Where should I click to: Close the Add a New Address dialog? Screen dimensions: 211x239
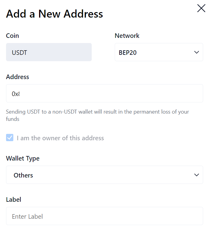tap(201, 8)
